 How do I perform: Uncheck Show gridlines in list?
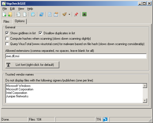pos(7,33)
